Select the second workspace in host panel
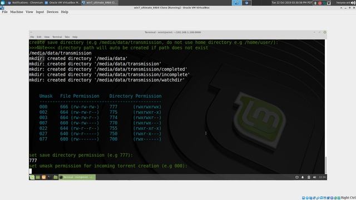The width and height of the screenshot is (356, 200). click(246, 3)
